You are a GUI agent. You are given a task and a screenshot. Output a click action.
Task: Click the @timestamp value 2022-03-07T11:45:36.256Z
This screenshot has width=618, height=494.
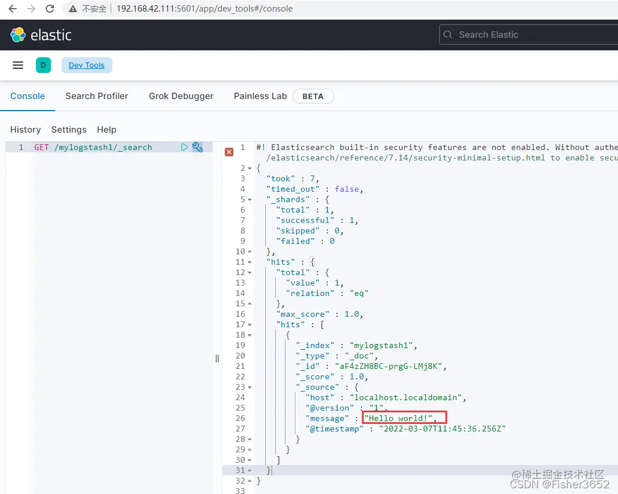[x=443, y=429]
